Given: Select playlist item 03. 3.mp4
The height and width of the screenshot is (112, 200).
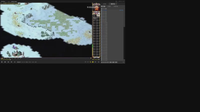Looking at the screenshot, I should click(112, 12).
